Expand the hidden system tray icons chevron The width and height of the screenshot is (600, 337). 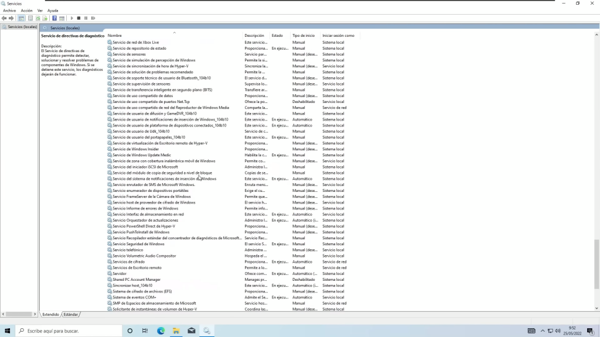(543, 331)
